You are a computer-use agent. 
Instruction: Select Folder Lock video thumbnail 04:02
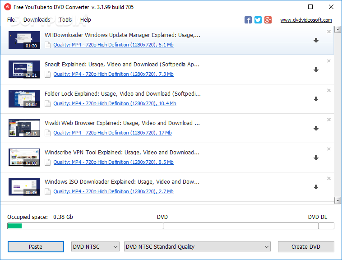[24, 98]
